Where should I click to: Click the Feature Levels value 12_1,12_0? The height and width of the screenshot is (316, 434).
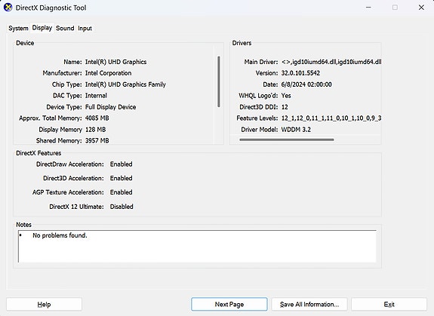(x=331, y=118)
